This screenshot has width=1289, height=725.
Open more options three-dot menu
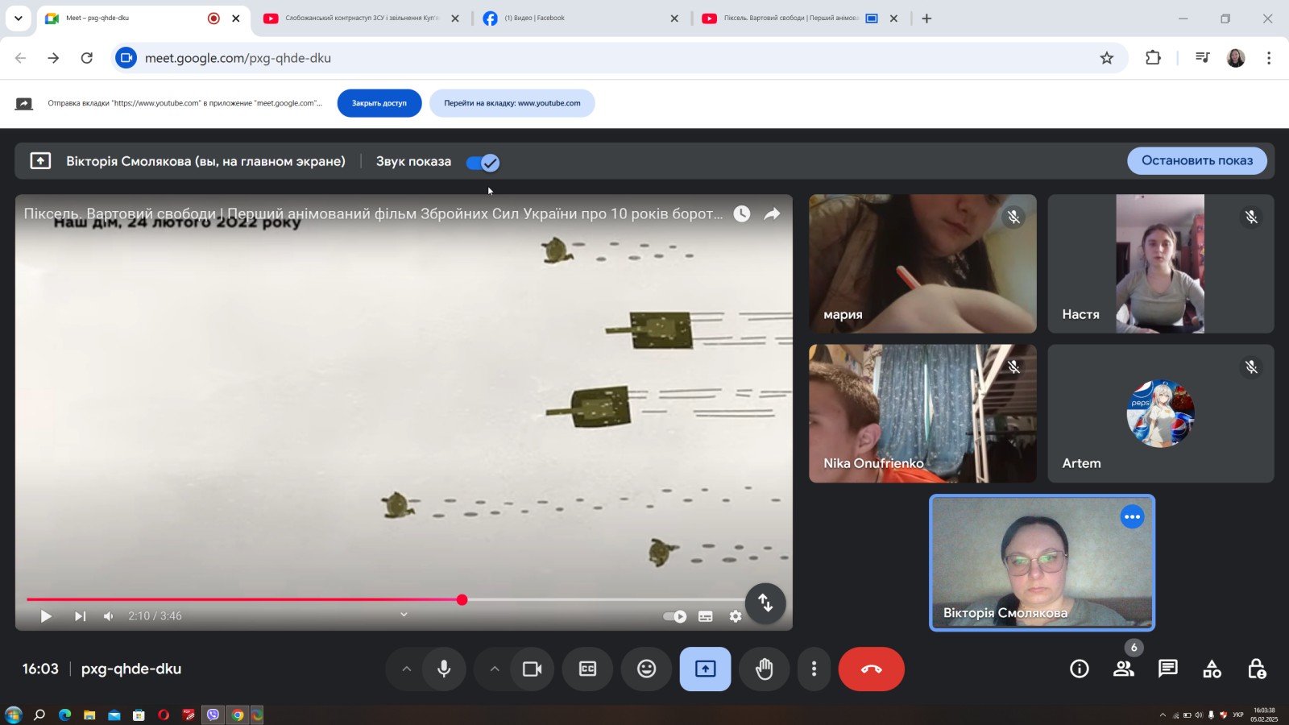tap(814, 669)
